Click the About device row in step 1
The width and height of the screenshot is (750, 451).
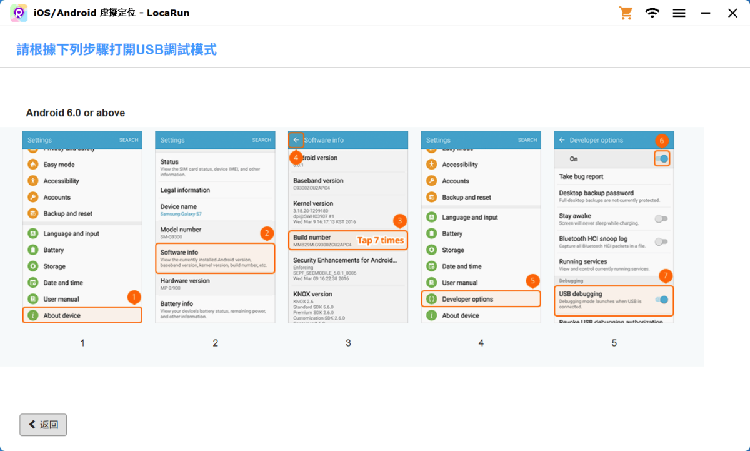pyautogui.click(x=82, y=315)
